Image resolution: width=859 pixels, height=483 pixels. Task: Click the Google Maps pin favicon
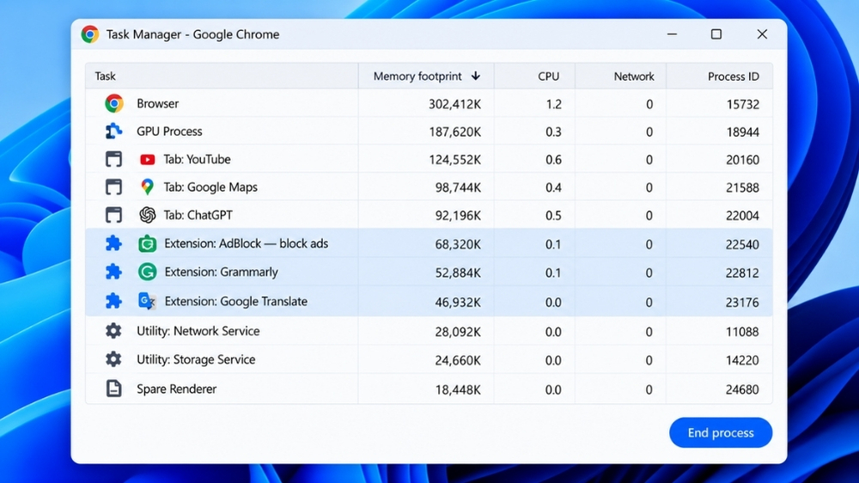(x=147, y=187)
